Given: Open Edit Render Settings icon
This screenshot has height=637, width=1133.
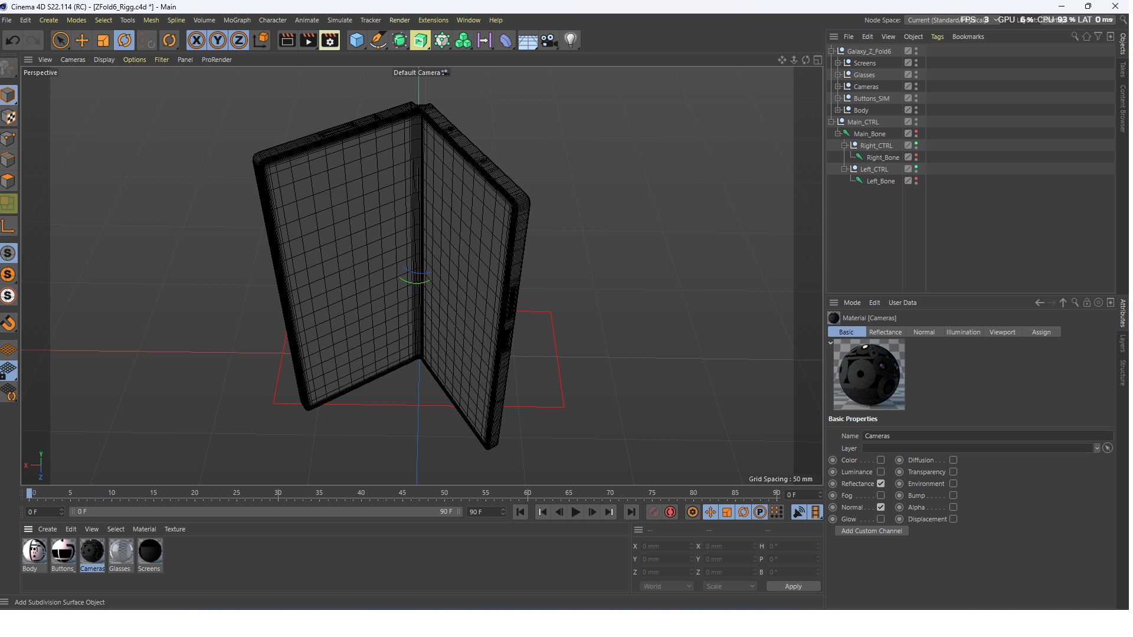Looking at the screenshot, I should tap(330, 41).
